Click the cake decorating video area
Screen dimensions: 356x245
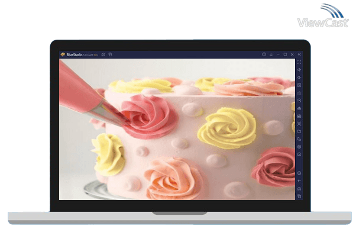click(177, 130)
